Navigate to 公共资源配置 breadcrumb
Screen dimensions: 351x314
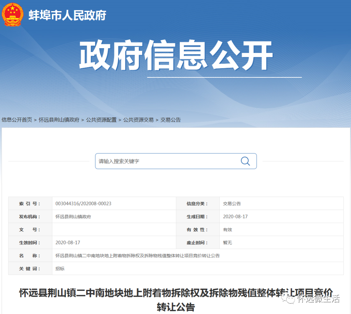click(x=101, y=120)
